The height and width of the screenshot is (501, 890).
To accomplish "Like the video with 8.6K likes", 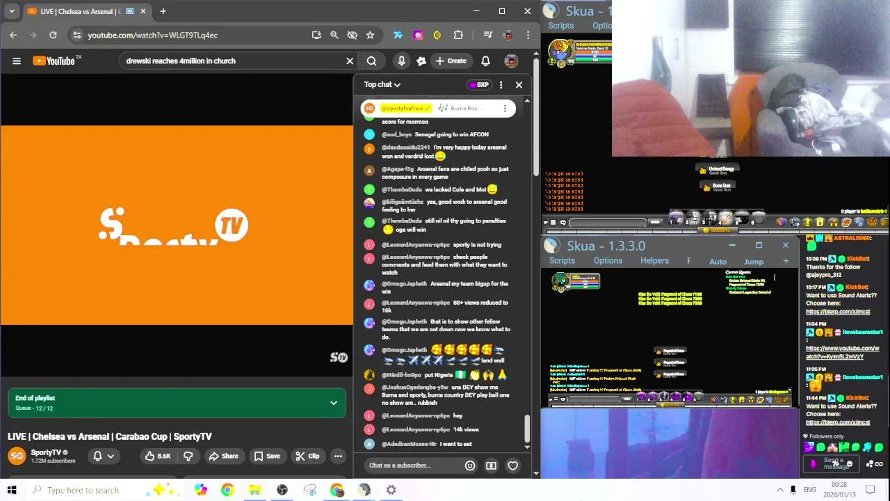I will point(157,456).
